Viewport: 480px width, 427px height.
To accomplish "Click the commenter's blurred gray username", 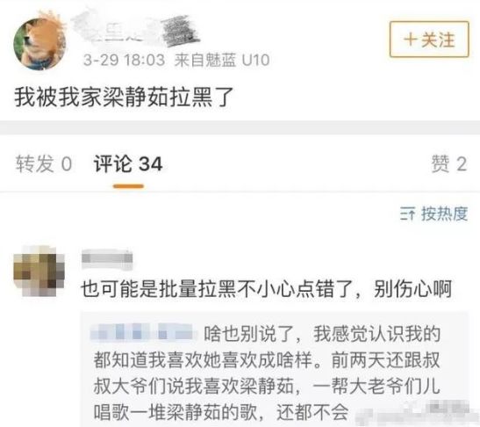I will coord(107,259).
